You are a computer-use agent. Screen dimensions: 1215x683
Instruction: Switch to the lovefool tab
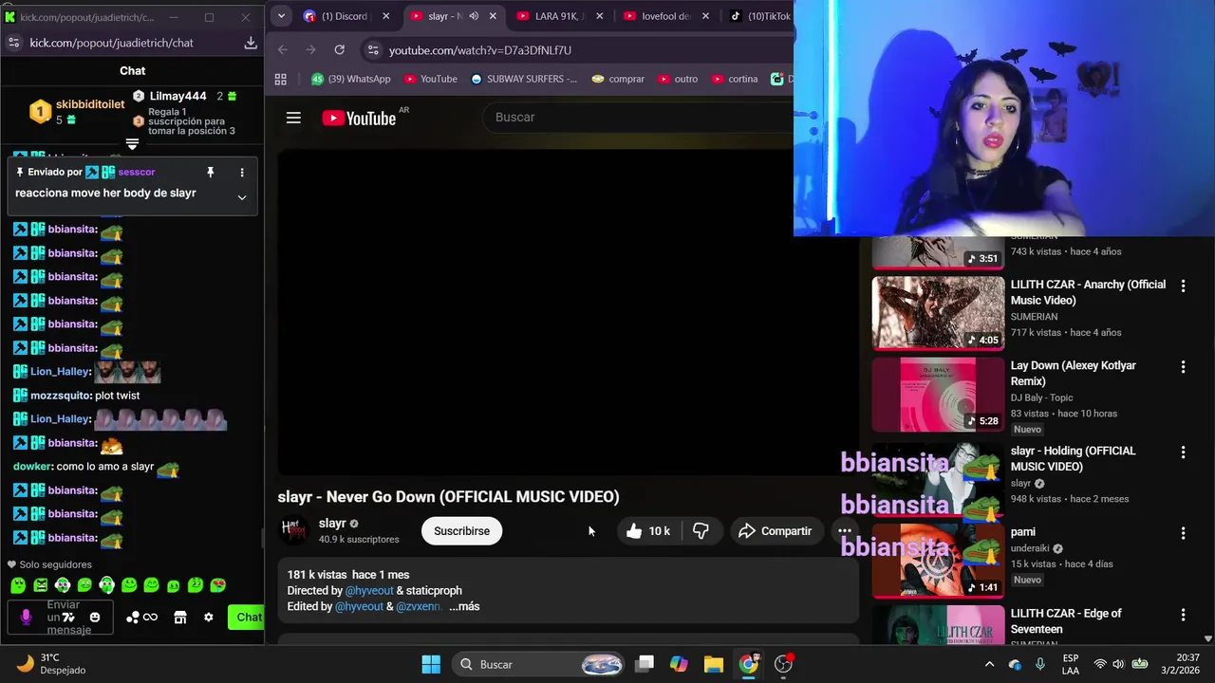[664, 16]
